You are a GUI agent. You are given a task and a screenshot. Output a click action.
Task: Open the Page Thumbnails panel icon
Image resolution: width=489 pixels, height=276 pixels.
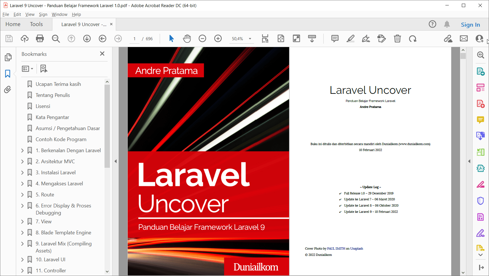coord(8,57)
